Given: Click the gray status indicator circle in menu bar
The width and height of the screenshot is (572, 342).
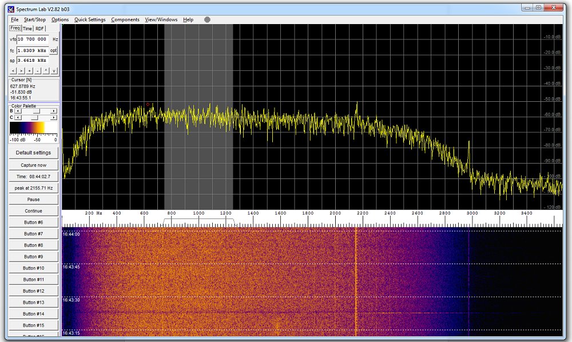Looking at the screenshot, I should (x=207, y=19).
